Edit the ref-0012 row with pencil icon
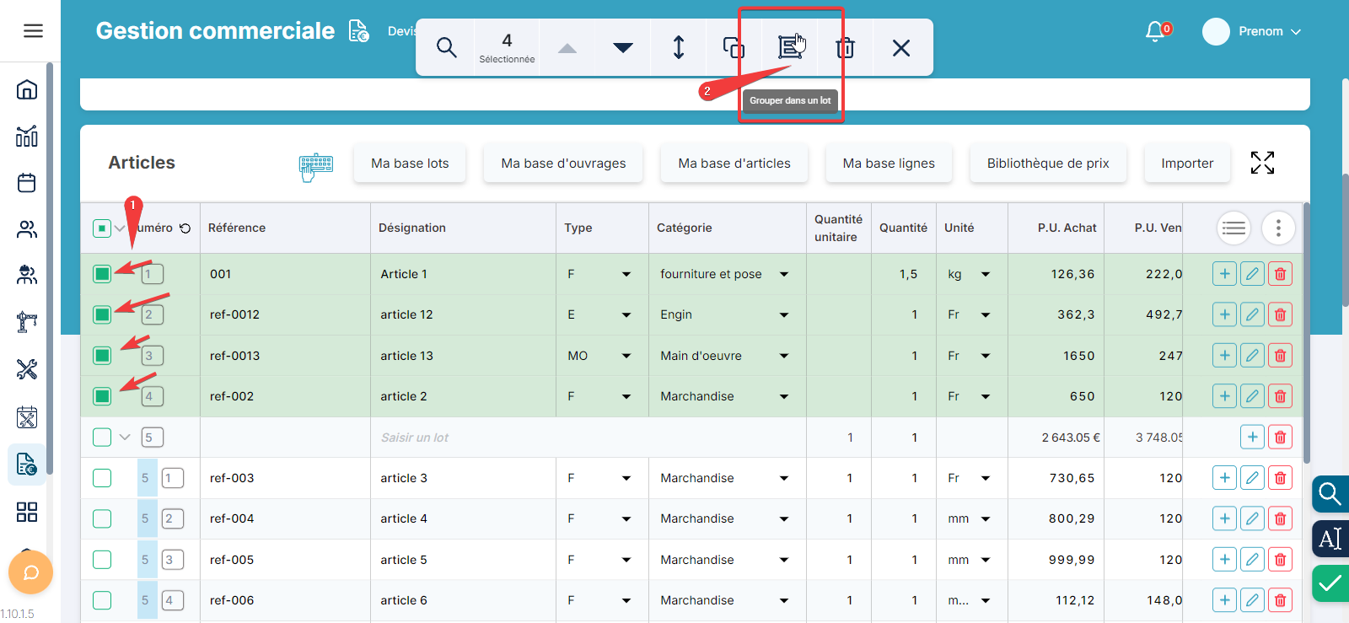1349x623 pixels. coord(1252,314)
